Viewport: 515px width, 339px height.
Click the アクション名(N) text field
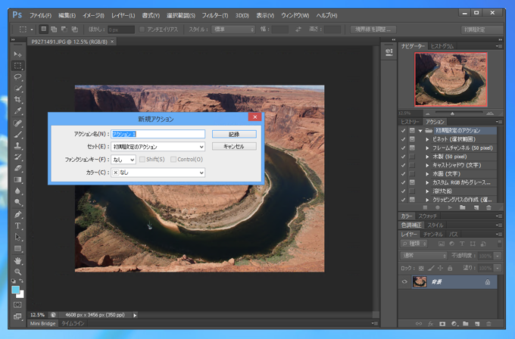coord(158,134)
